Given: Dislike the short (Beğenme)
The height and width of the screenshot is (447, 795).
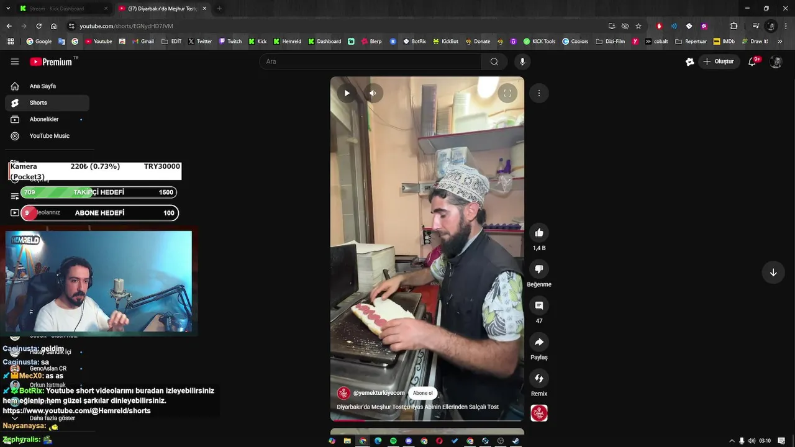Looking at the screenshot, I should tap(539, 269).
